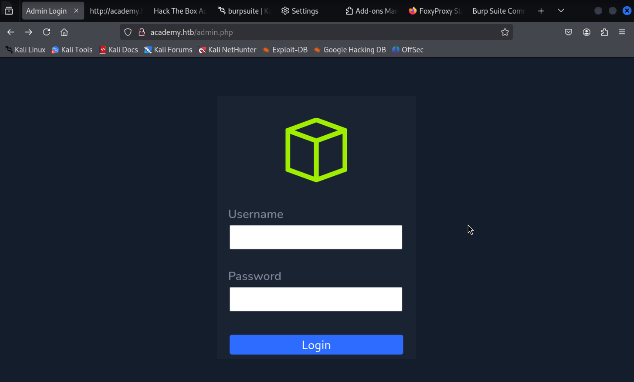Show tracking protection shield info
This screenshot has height=382, width=634.
tap(128, 32)
